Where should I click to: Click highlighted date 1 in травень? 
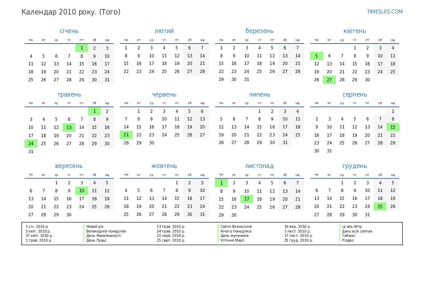click(x=94, y=111)
